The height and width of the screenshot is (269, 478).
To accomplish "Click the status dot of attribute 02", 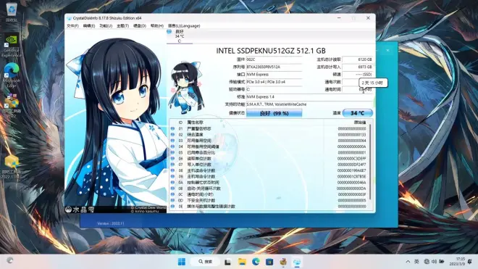I will coord(172,135).
